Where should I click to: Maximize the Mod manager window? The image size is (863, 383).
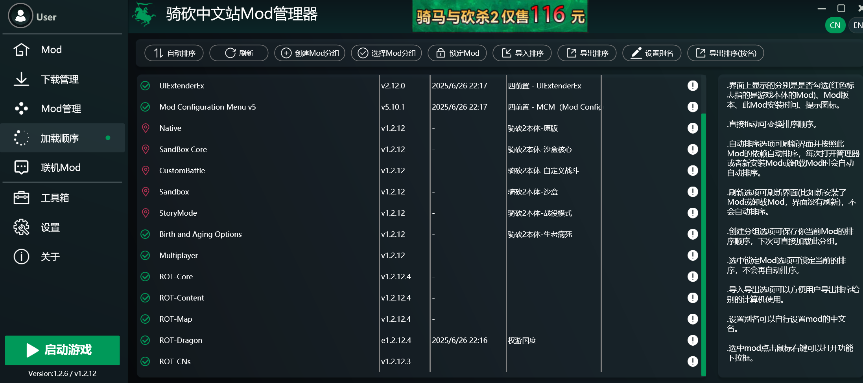click(x=841, y=8)
